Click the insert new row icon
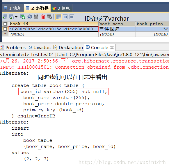 [23, 17]
